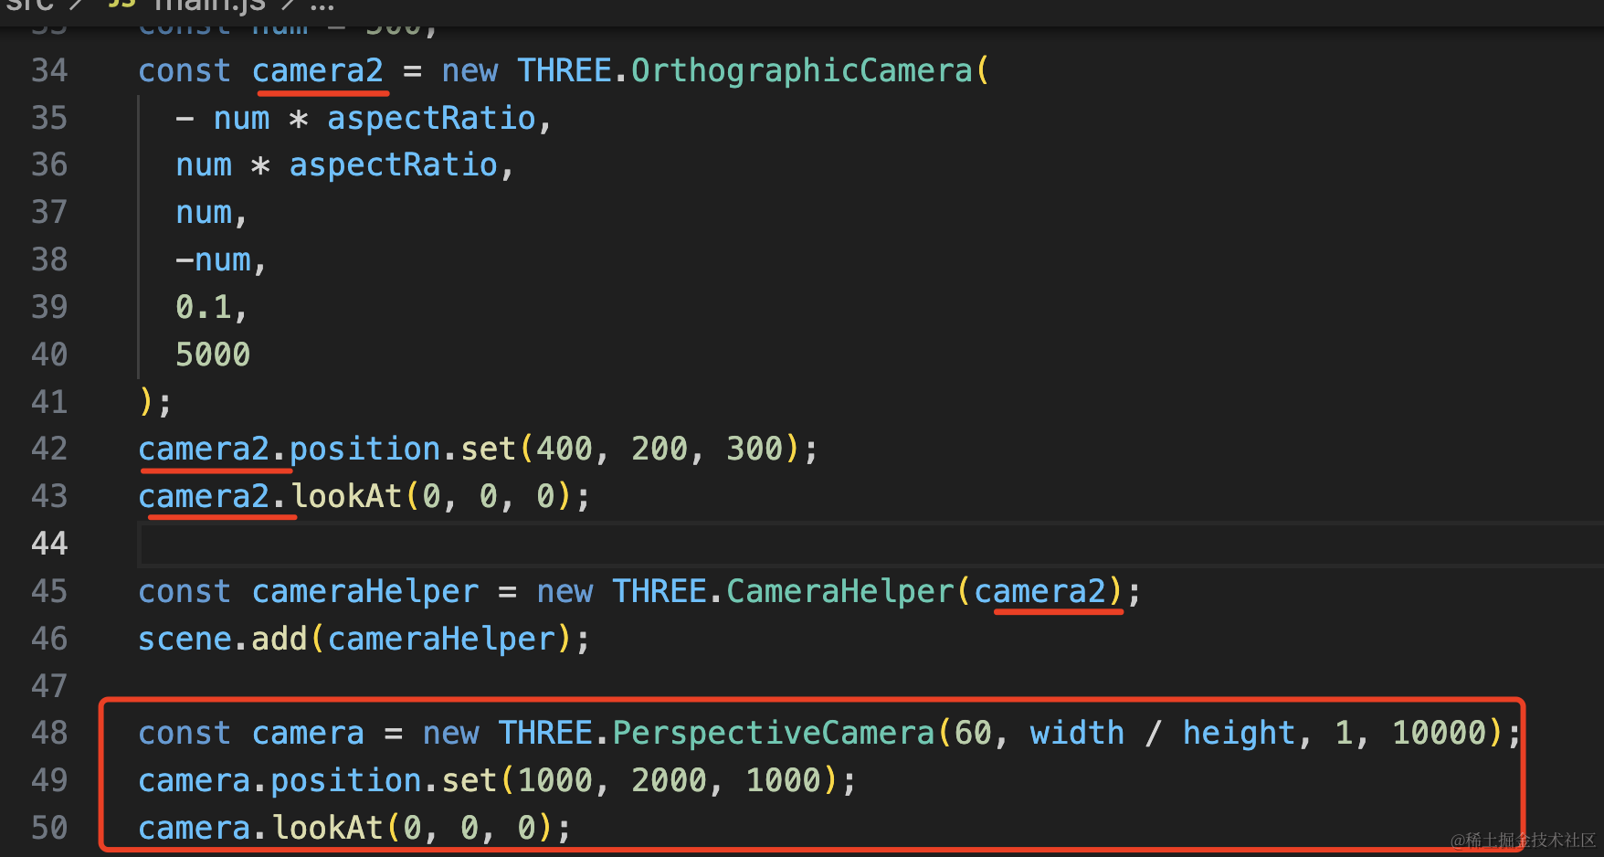Image resolution: width=1604 pixels, height=857 pixels.
Task: Click lookAt on the camera2 line 43
Action: click(346, 496)
